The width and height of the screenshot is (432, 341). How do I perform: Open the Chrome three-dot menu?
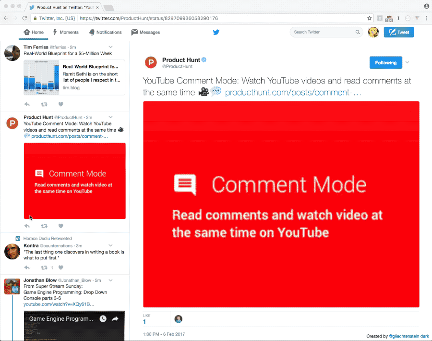[426, 18]
